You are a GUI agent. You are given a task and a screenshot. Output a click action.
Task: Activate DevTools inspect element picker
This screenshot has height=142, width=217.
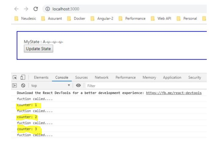[15, 77]
